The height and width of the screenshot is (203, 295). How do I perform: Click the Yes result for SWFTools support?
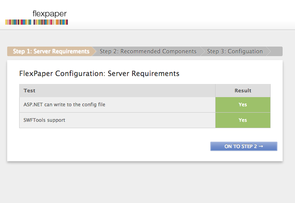(243, 120)
